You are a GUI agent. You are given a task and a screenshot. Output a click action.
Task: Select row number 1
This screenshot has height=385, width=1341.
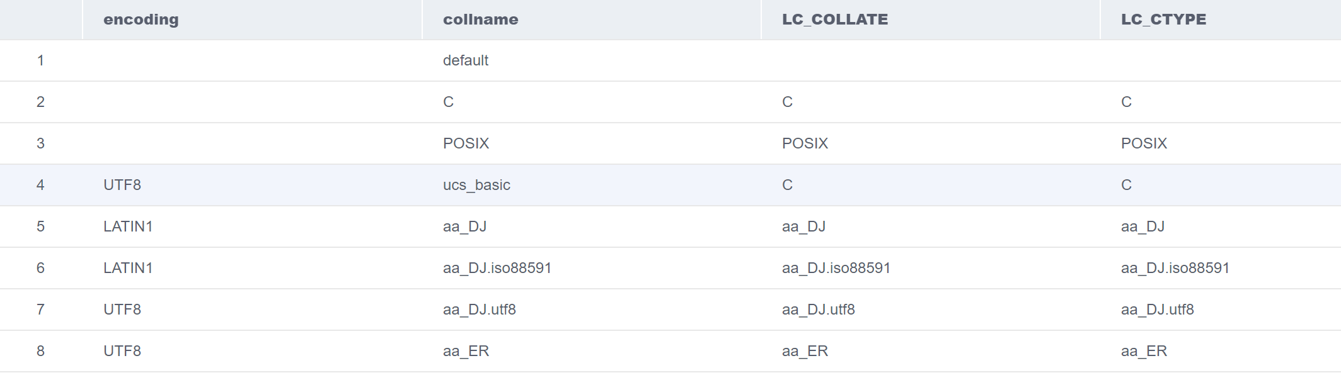(x=40, y=60)
